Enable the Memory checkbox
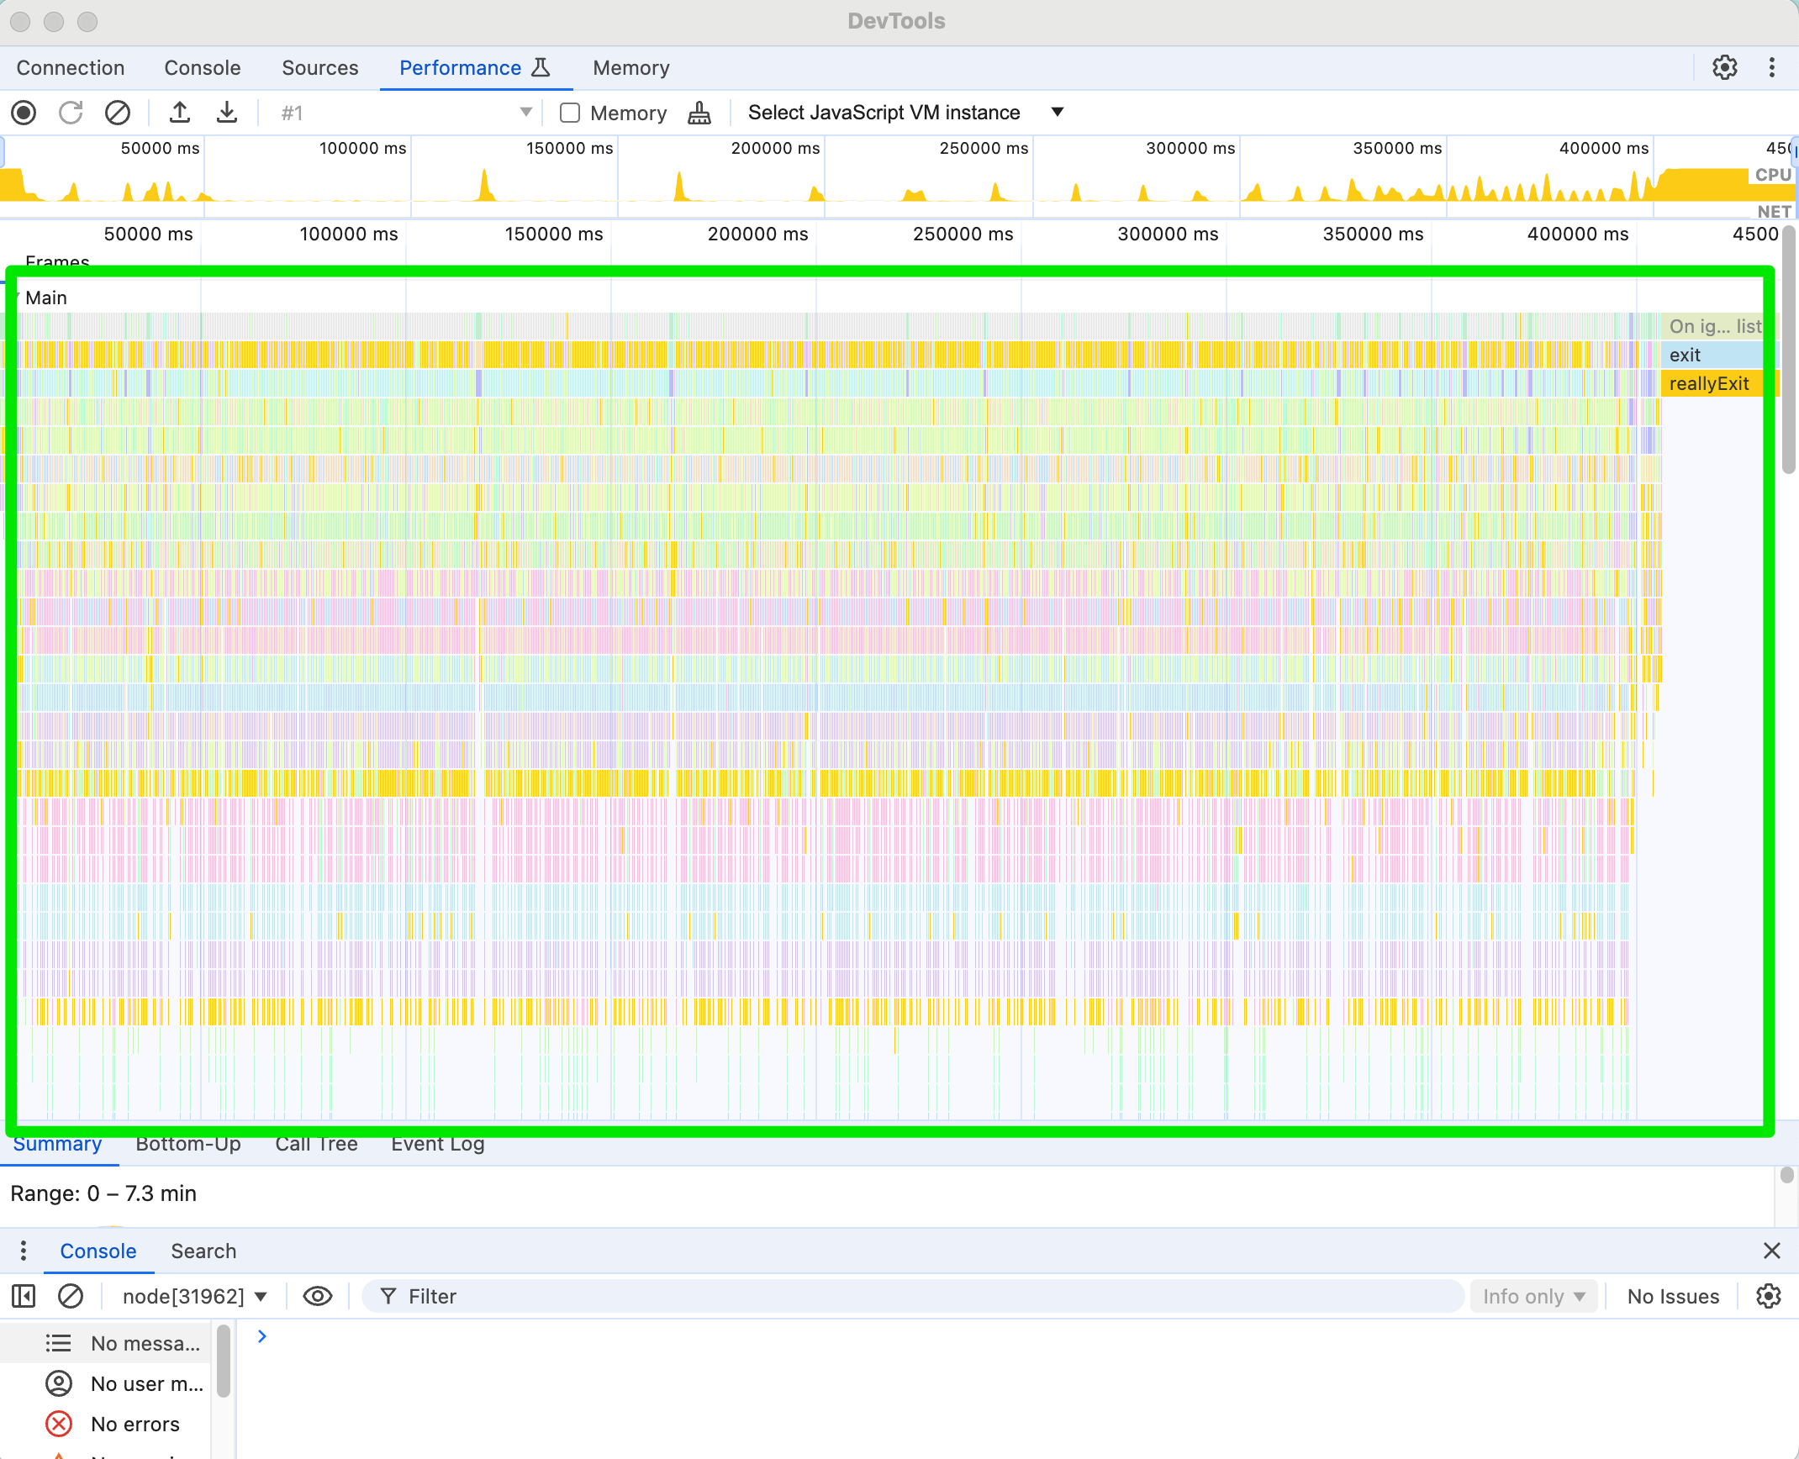 570,113
